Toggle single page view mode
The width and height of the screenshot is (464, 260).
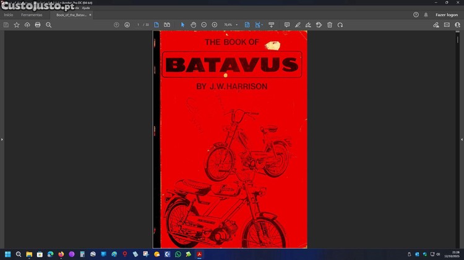157,25
